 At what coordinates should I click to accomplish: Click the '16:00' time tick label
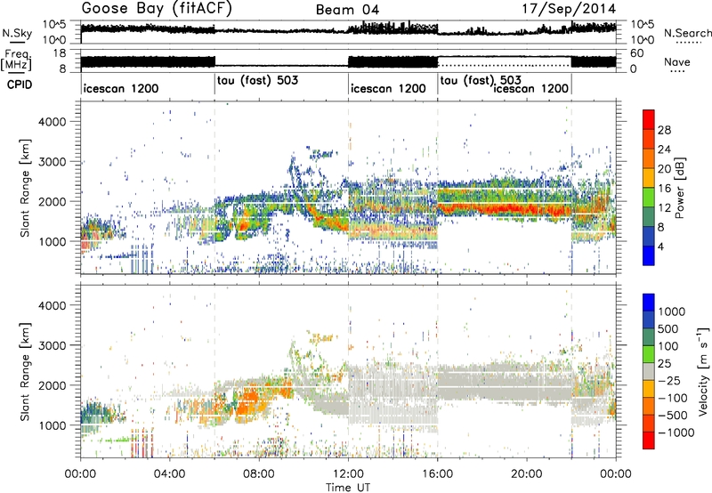pos(437,474)
